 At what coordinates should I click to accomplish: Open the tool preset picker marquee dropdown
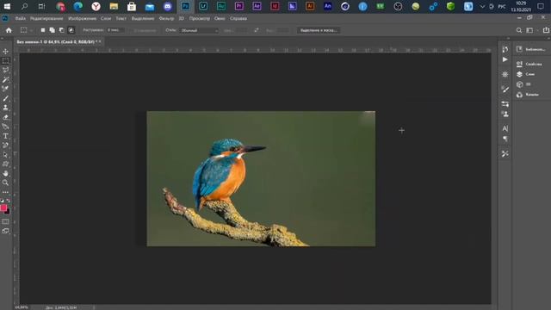pos(26,31)
